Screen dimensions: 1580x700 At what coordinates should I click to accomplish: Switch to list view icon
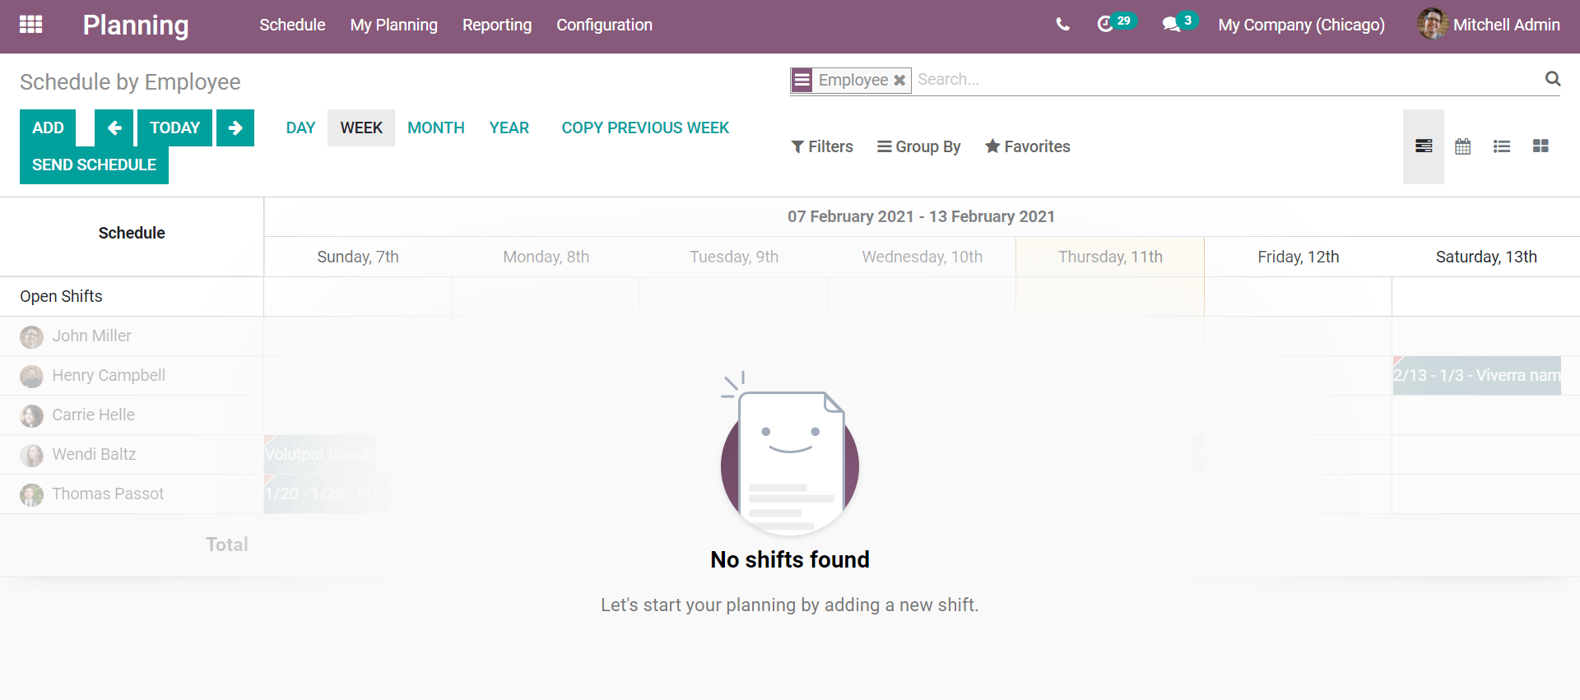coord(1502,146)
